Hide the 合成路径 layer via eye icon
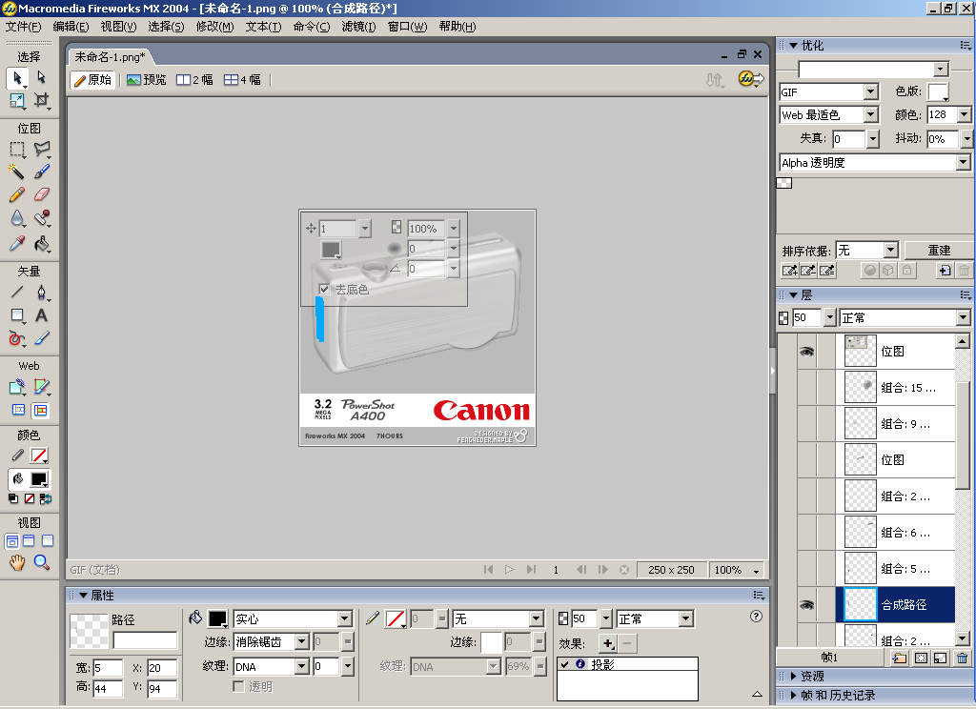This screenshot has height=709, width=976. click(x=806, y=605)
